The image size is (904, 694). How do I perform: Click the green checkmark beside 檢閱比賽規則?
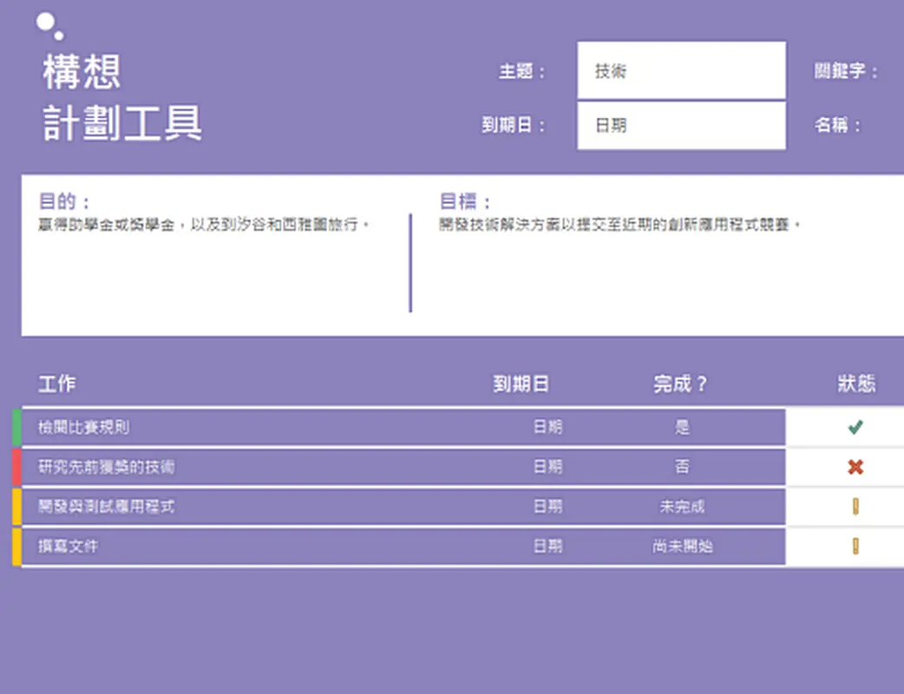click(x=855, y=427)
